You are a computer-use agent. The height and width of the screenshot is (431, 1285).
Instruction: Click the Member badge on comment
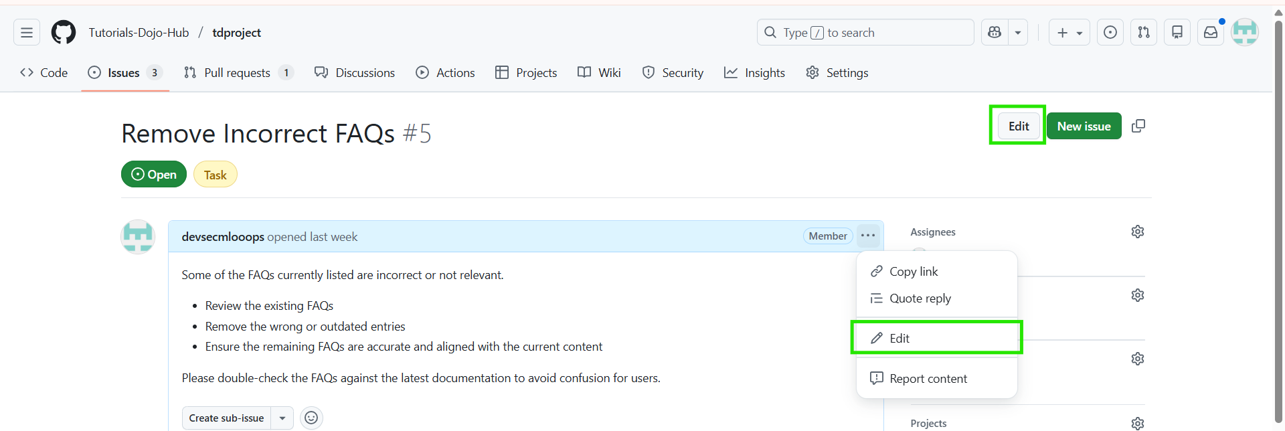[x=828, y=236]
